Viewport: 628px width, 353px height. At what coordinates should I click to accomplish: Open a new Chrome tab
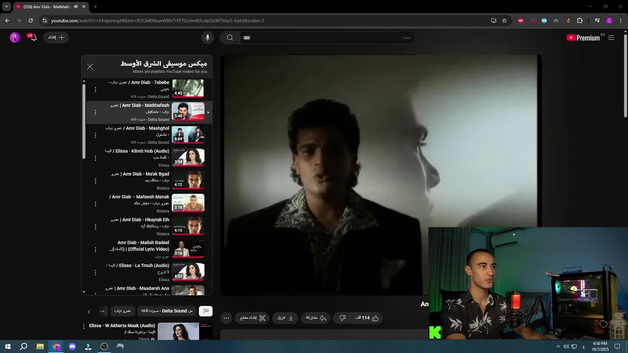[95, 7]
